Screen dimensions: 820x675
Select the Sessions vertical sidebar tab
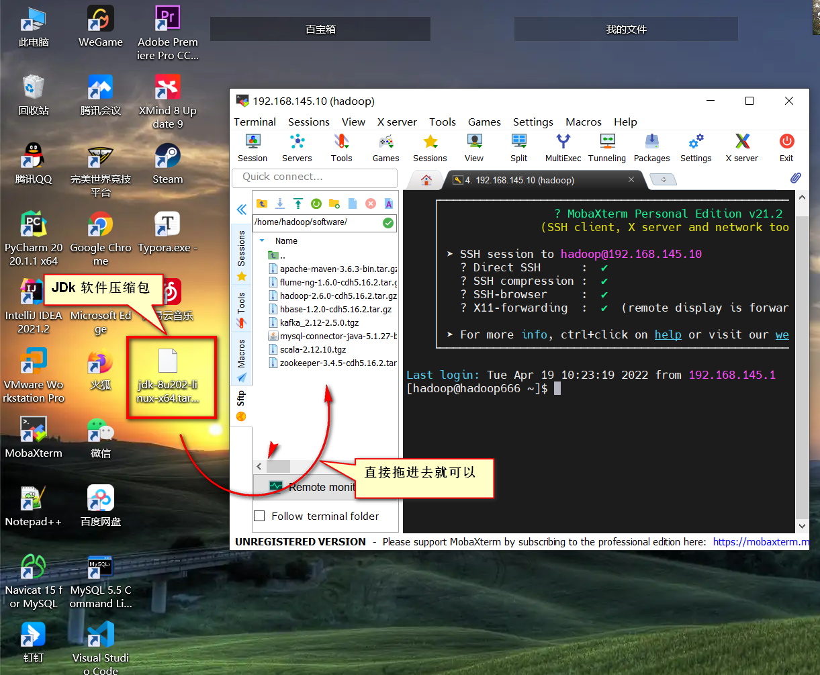[x=242, y=255]
